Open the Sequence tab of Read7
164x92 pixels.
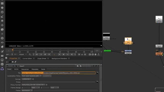click(x=25, y=69)
